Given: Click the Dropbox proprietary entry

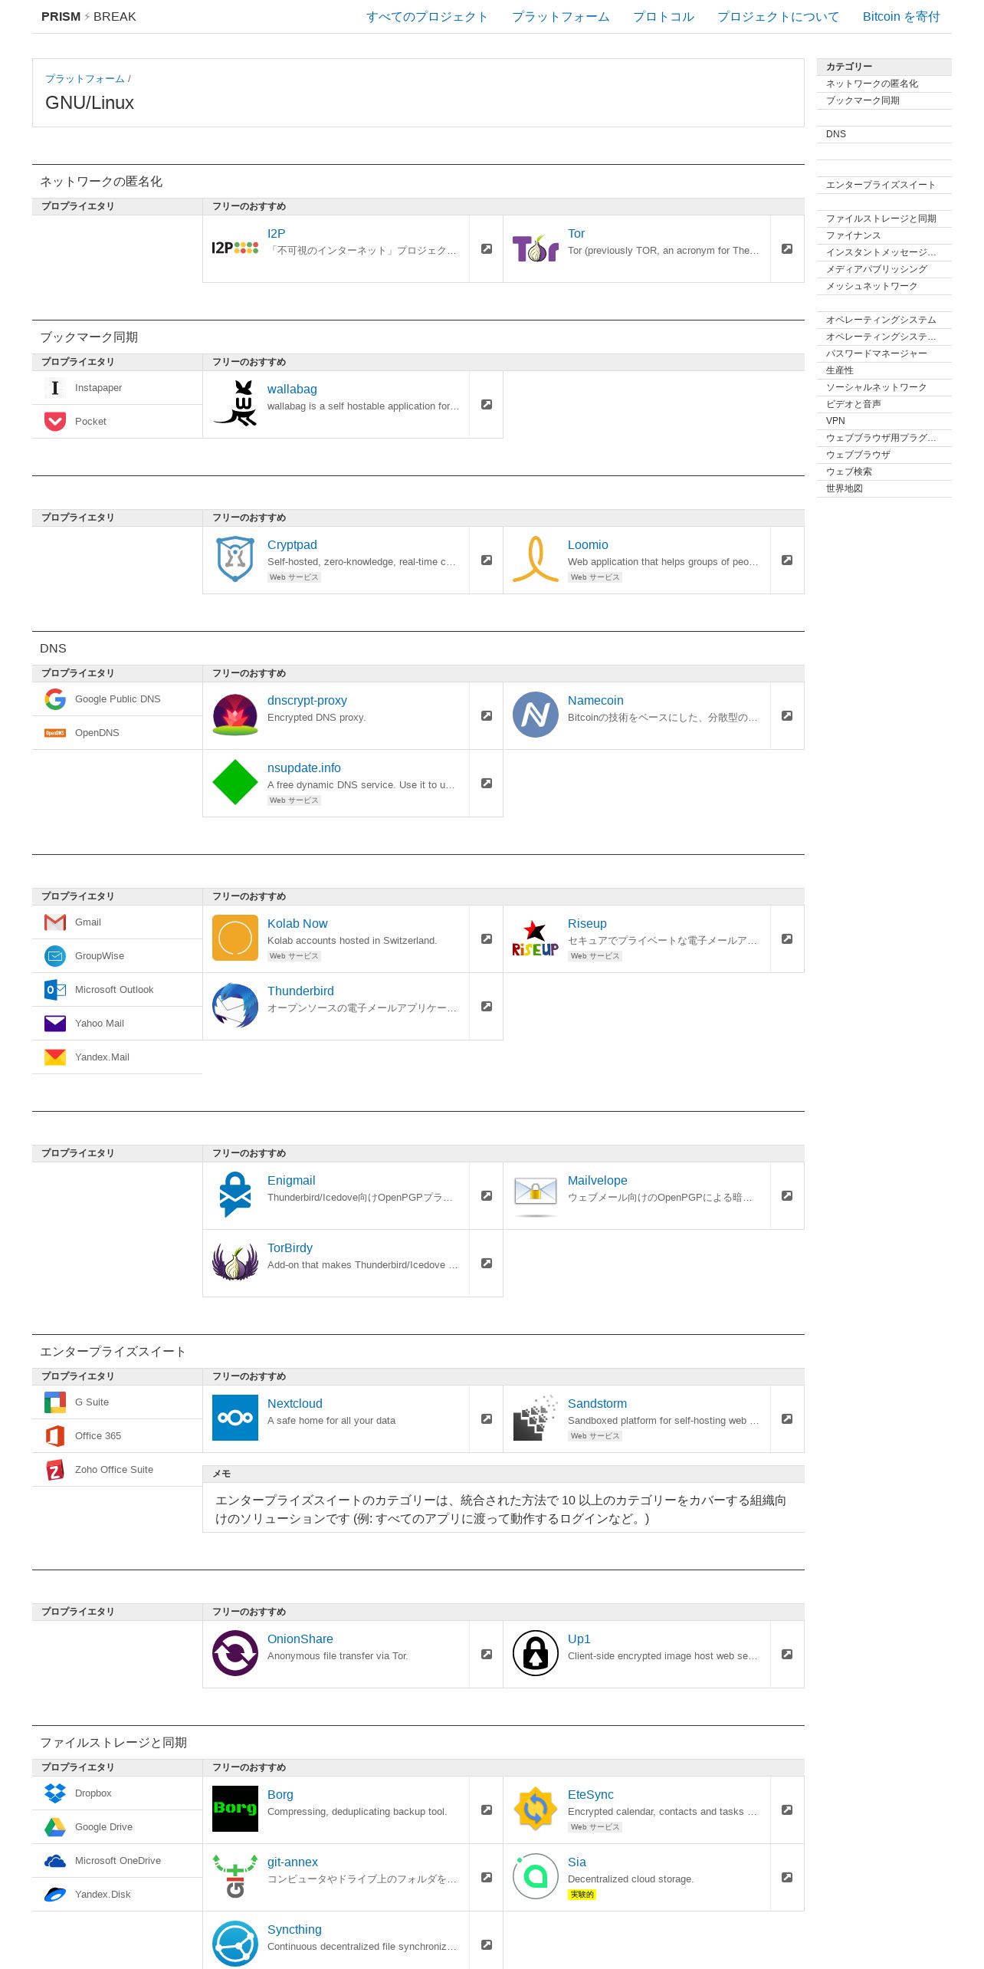Looking at the screenshot, I should pyautogui.click(x=117, y=1793).
